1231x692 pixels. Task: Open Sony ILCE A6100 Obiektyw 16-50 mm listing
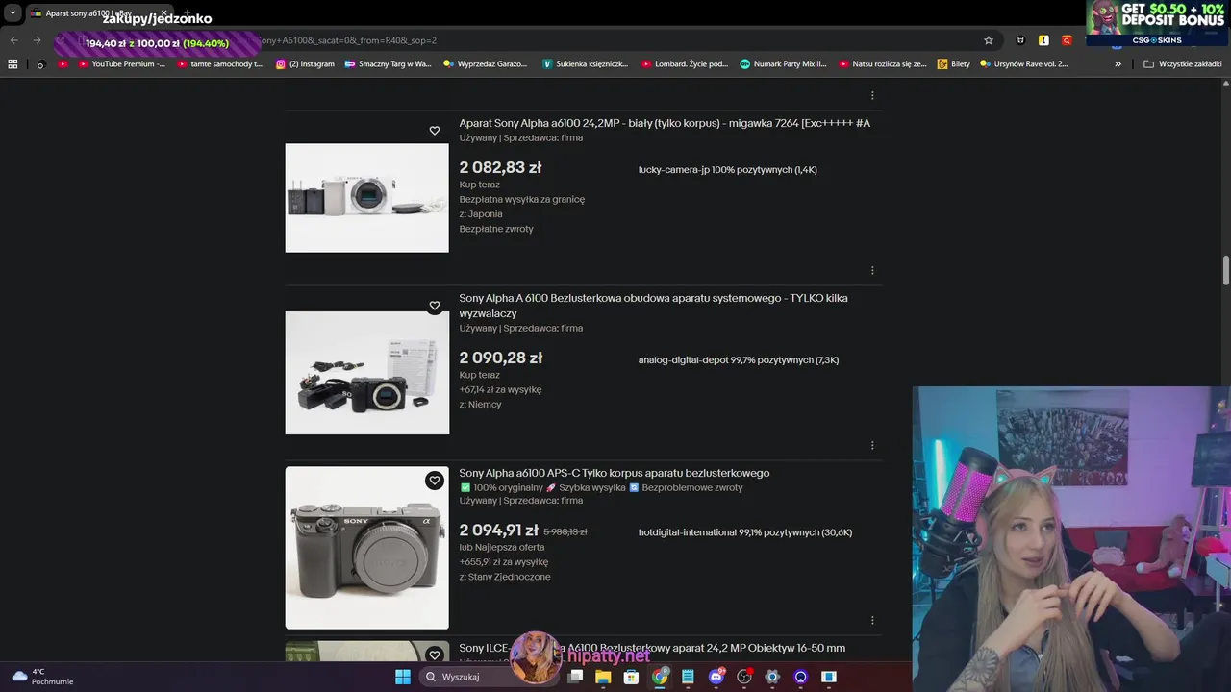click(652, 649)
